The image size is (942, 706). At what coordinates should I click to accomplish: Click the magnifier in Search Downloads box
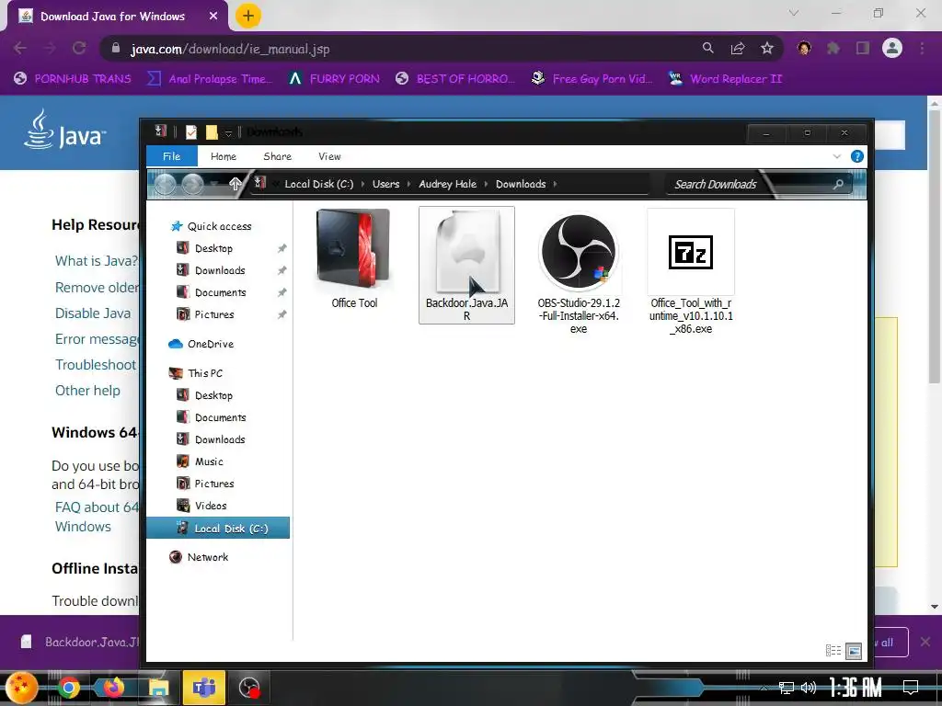[x=839, y=184]
